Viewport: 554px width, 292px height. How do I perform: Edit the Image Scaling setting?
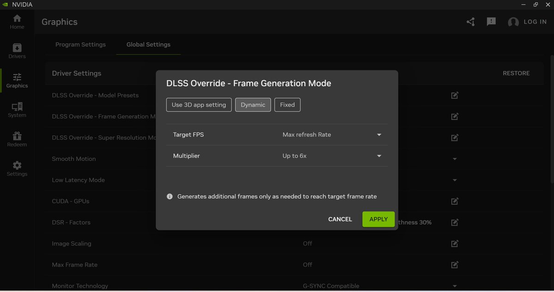tap(455, 244)
